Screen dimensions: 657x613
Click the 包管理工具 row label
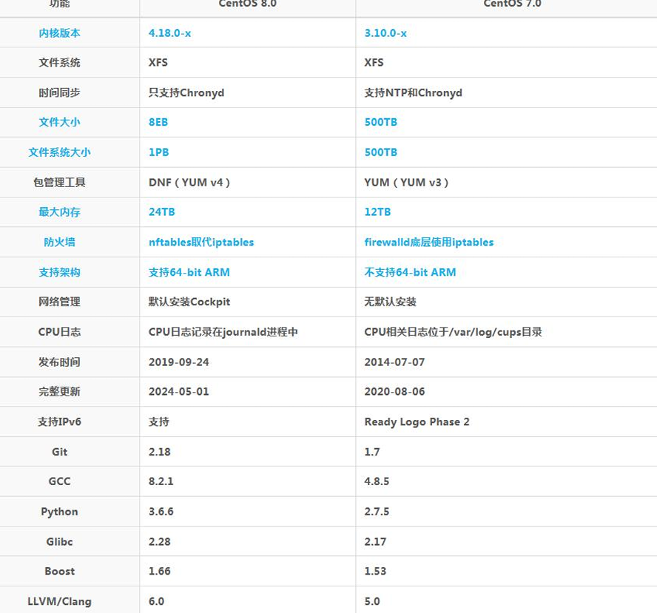click(59, 182)
